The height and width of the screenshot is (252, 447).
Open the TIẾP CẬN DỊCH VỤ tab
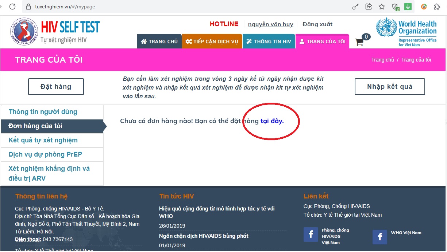tap(212, 42)
